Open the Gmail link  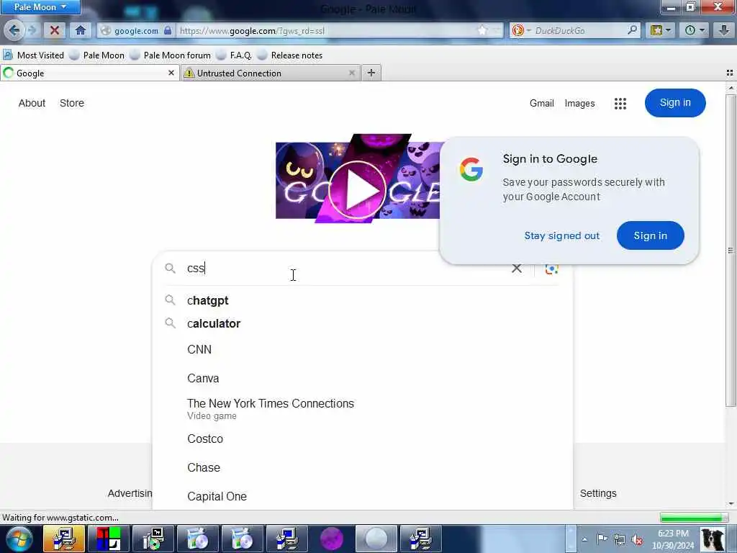(x=541, y=103)
